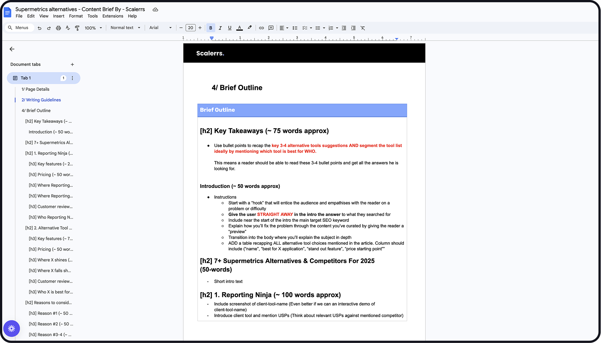Open the Format menu
The height and width of the screenshot is (343, 601).
click(76, 16)
